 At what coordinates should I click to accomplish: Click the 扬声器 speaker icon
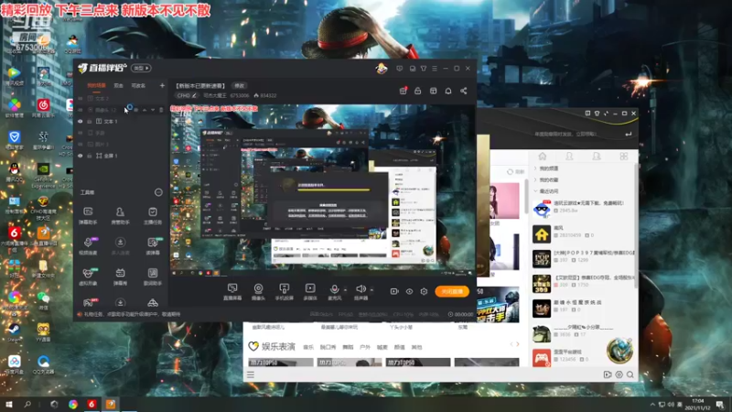tap(361, 289)
